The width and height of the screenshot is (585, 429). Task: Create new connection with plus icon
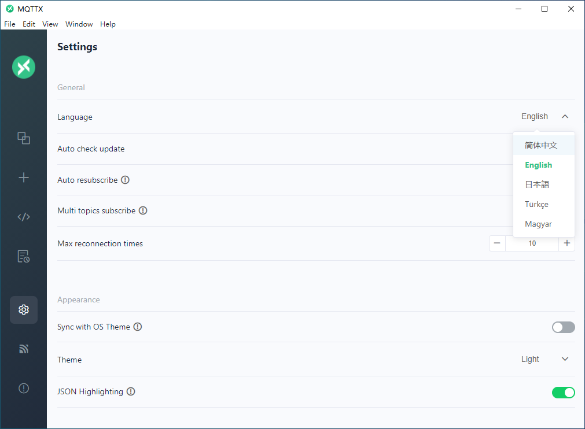point(24,177)
